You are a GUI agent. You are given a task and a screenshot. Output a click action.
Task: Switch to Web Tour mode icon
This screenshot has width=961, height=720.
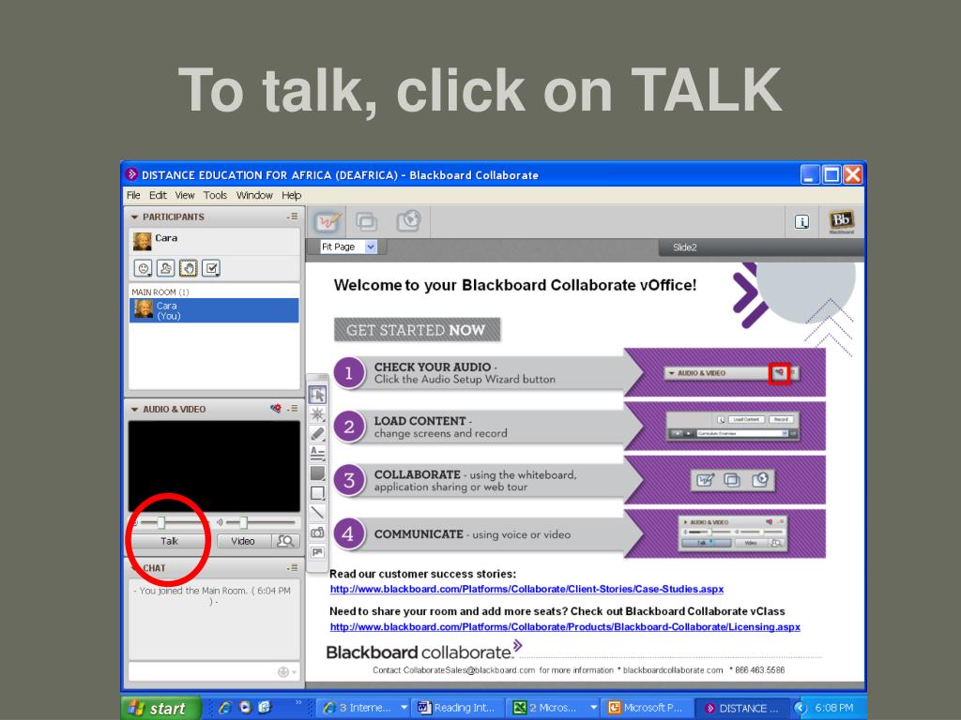click(x=408, y=220)
